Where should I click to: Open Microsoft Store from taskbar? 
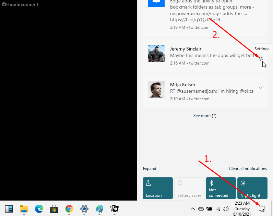pyautogui.click(x=54, y=209)
